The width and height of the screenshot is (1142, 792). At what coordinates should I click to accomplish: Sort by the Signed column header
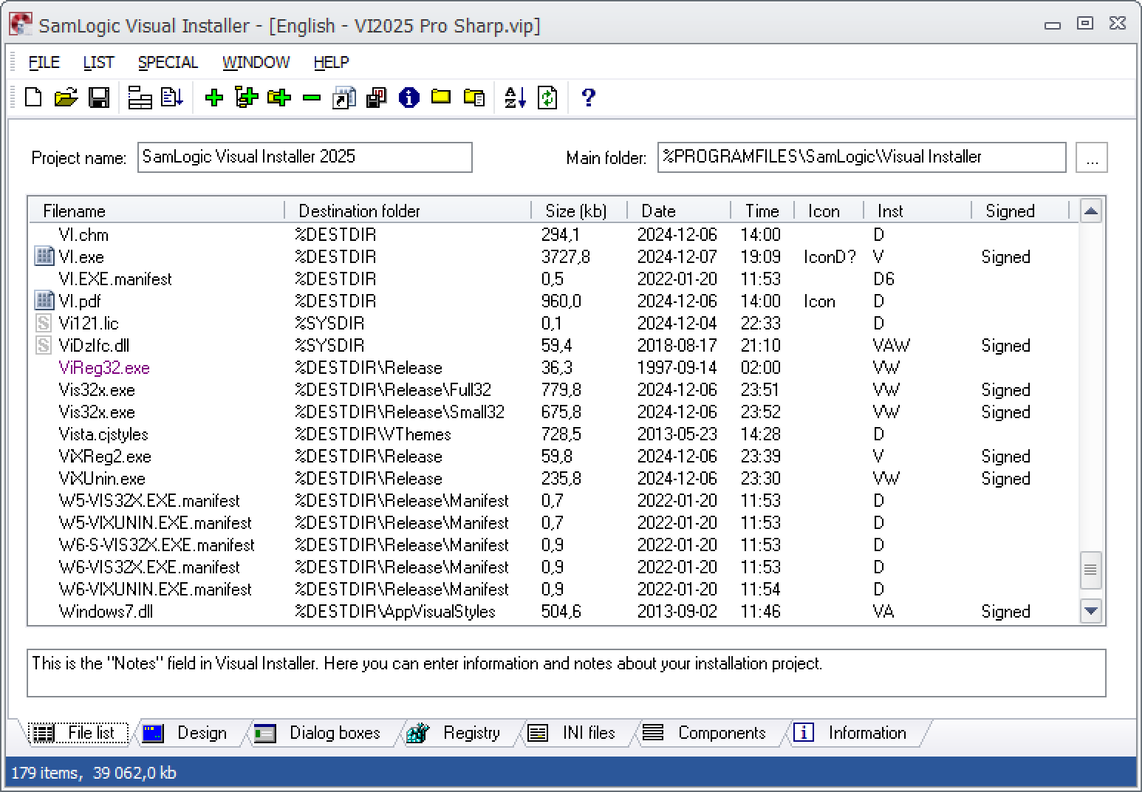point(1020,211)
